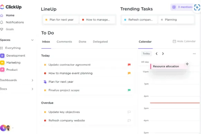The height and width of the screenshot is (134, 201).
Task: Click the 1pm calendar time slot
Action: pos(175,90)
